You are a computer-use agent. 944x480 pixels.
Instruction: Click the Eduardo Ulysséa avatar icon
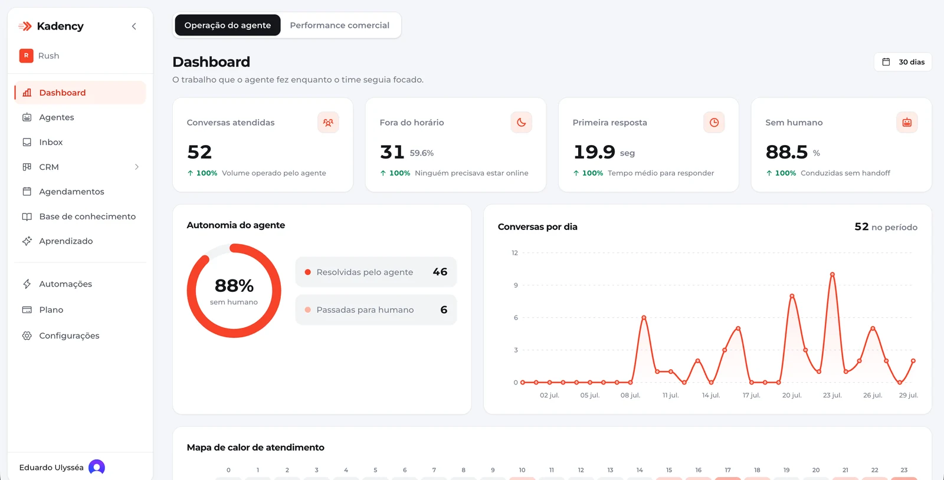pos(97,468)
